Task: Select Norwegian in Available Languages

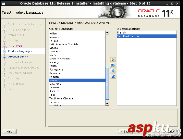Action: click(77, 62)
